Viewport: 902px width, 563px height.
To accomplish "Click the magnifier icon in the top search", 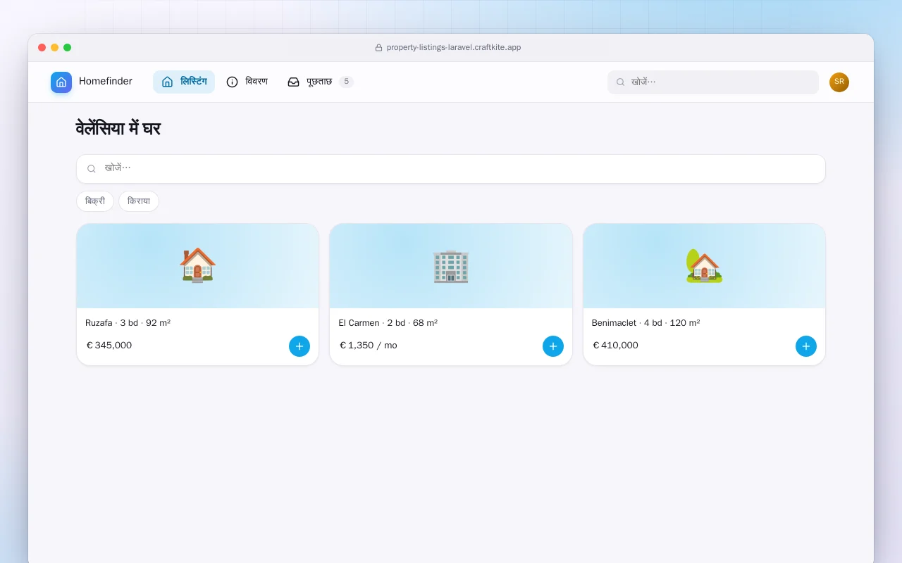I will [621, 82].
